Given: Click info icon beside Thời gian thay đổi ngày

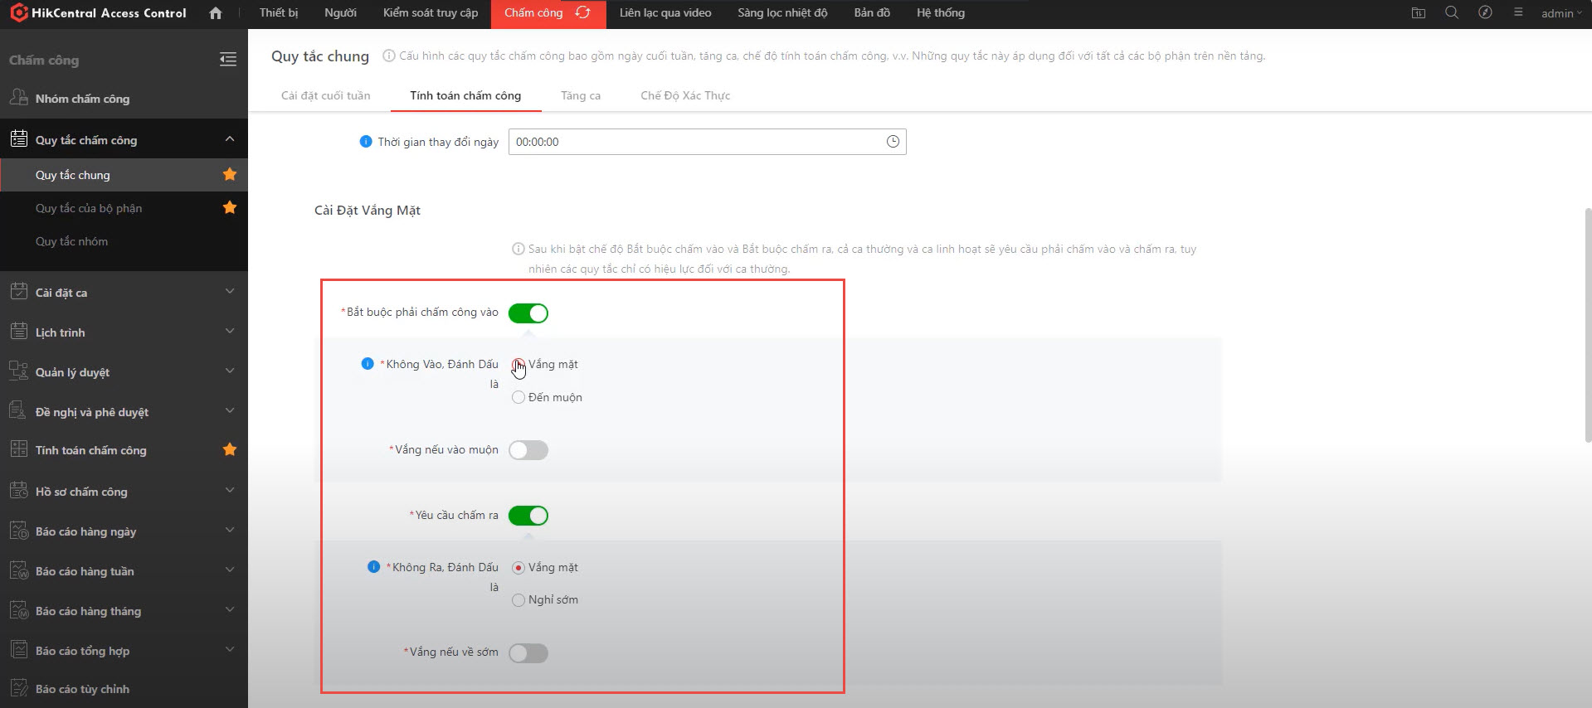Looking at the screenshot, I should [366, 142].
